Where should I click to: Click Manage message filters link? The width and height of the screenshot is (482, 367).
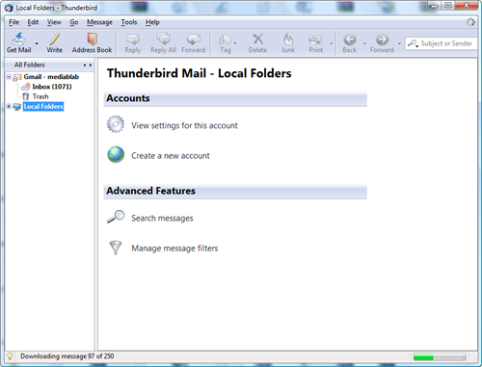coord(174,249)
